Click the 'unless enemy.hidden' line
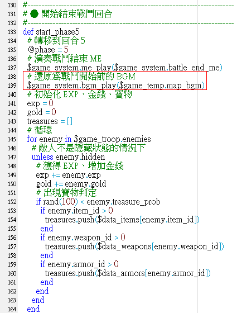The image size is (237, 313). 68,157
